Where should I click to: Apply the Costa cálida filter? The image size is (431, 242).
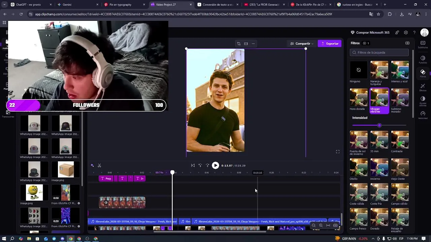tap(359, 194)
